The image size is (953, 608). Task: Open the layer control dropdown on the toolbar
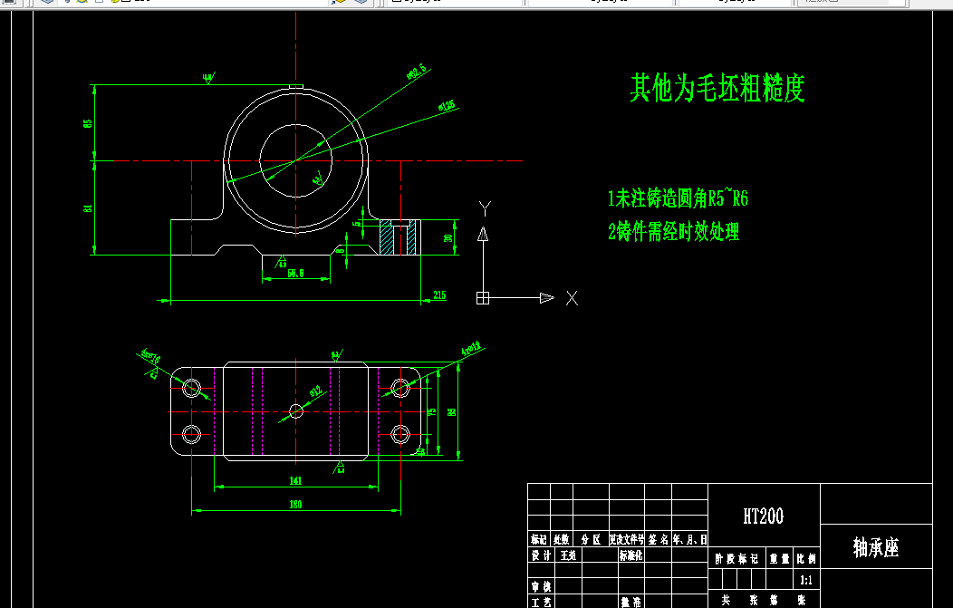click(x=453, y=3)
